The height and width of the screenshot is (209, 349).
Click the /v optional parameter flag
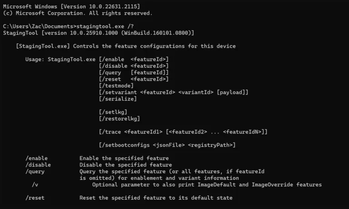35,184
